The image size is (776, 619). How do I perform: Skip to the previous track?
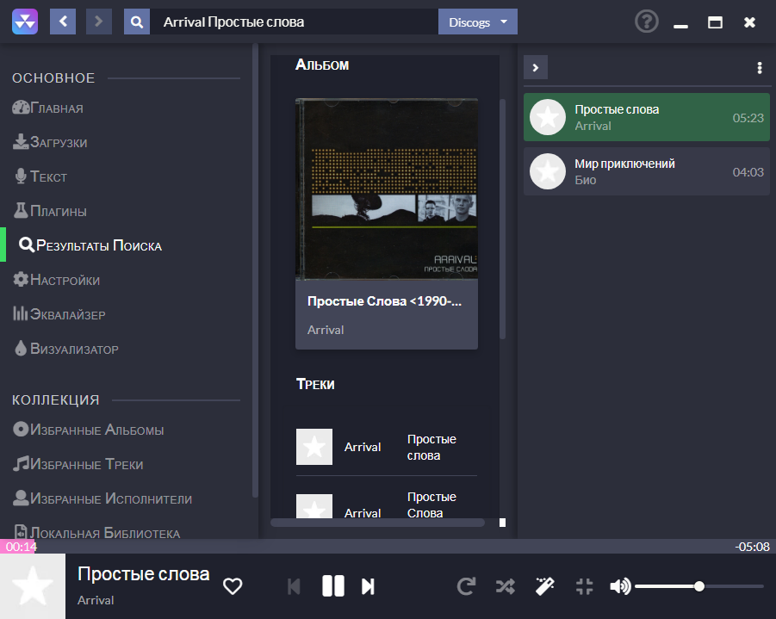294,586
